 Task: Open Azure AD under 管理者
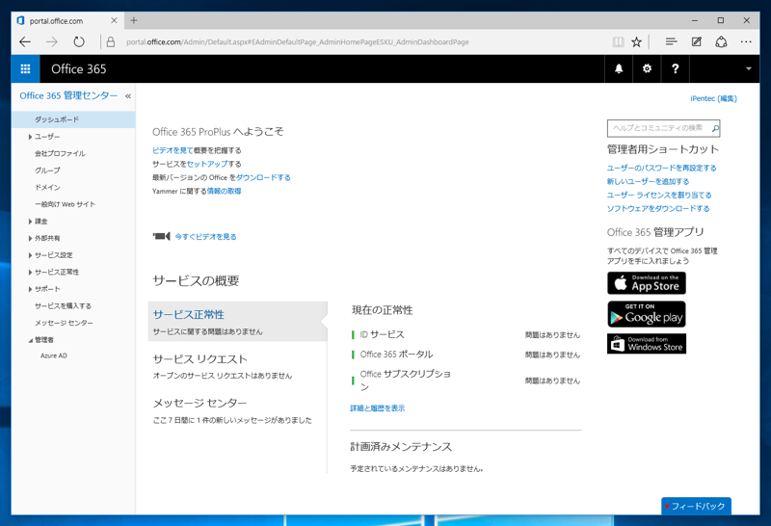click(54, 355)
